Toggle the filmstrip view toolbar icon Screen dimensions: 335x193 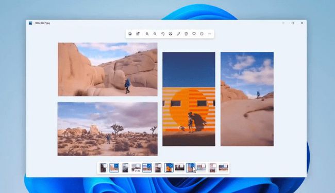coord(138,34)
